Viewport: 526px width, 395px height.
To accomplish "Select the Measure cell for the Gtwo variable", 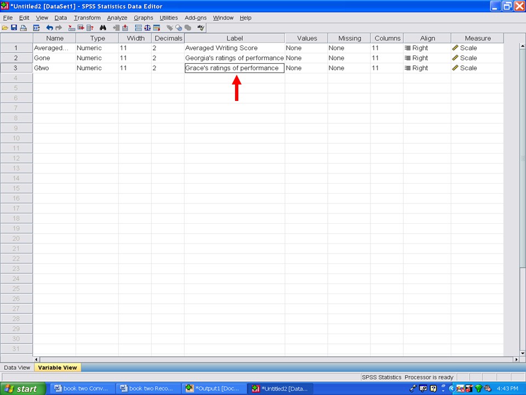I will 477,68.
